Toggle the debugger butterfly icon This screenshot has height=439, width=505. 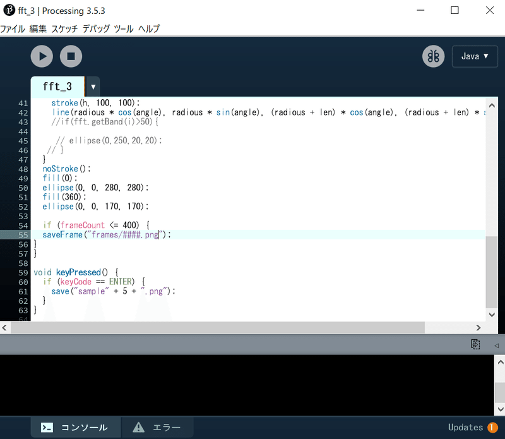click(433, 56)
